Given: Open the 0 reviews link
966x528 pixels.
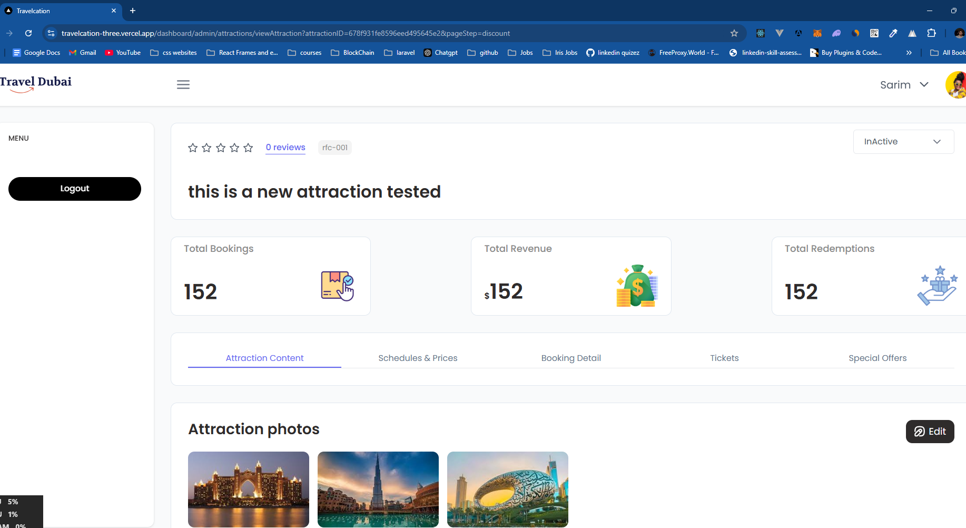Looking at the screenshot, I should [x=285, y=148].
